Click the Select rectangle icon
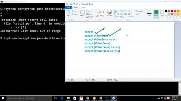The height and width of the screenshot is (101, 181). coord(82,12)
